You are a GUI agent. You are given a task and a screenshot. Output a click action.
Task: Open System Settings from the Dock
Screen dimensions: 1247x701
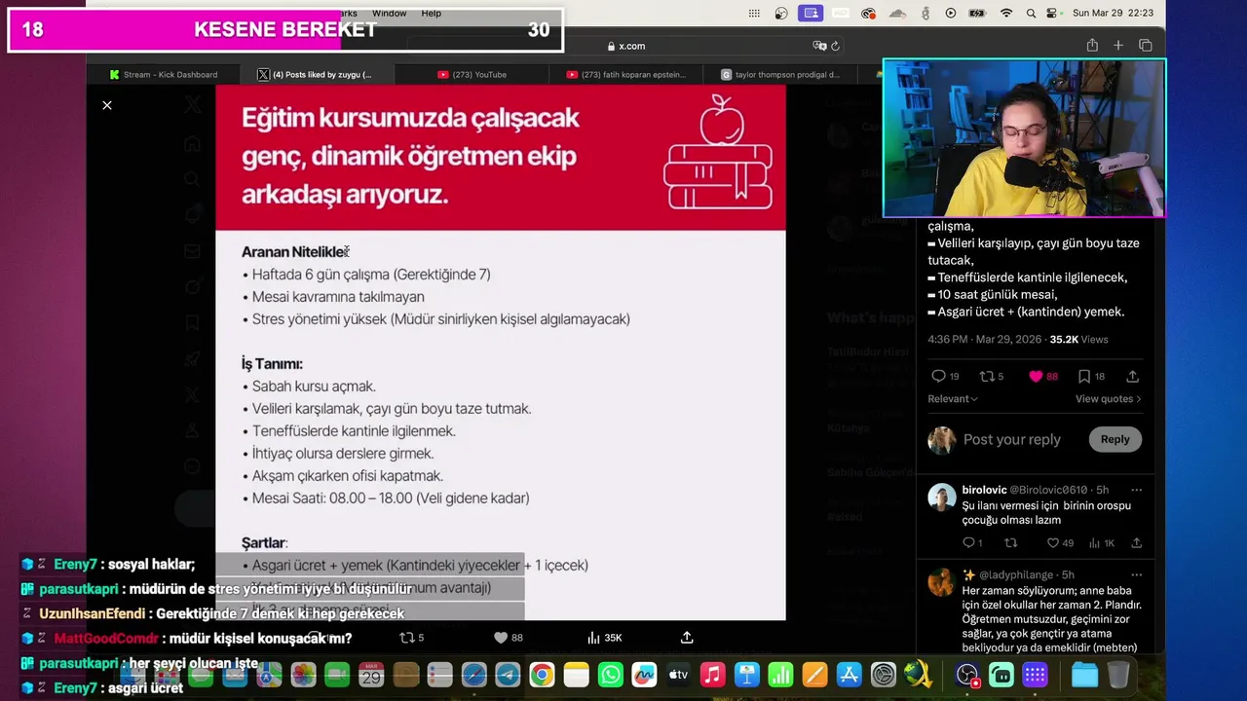point(883,675)
